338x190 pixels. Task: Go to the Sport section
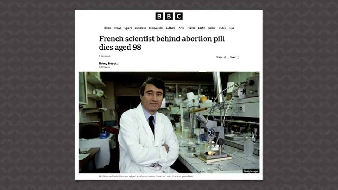(x=128, y=28)
